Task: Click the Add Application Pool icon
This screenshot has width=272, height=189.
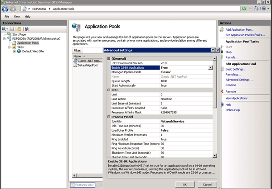Action: (x=222, y=29)
